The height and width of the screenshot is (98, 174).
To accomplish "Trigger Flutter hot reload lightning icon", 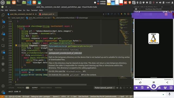I will 122,14.
